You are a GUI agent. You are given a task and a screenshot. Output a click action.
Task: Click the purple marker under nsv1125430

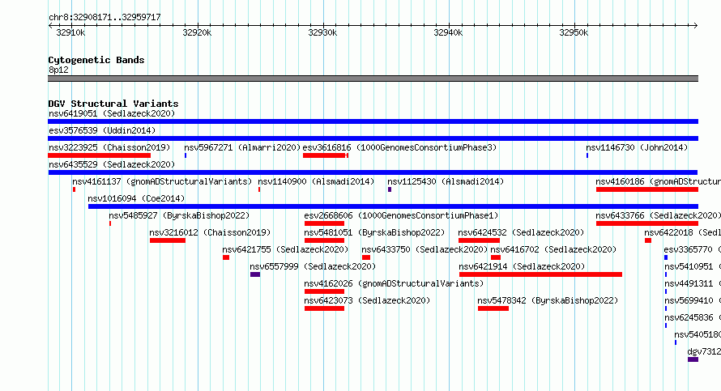(390, 189)
